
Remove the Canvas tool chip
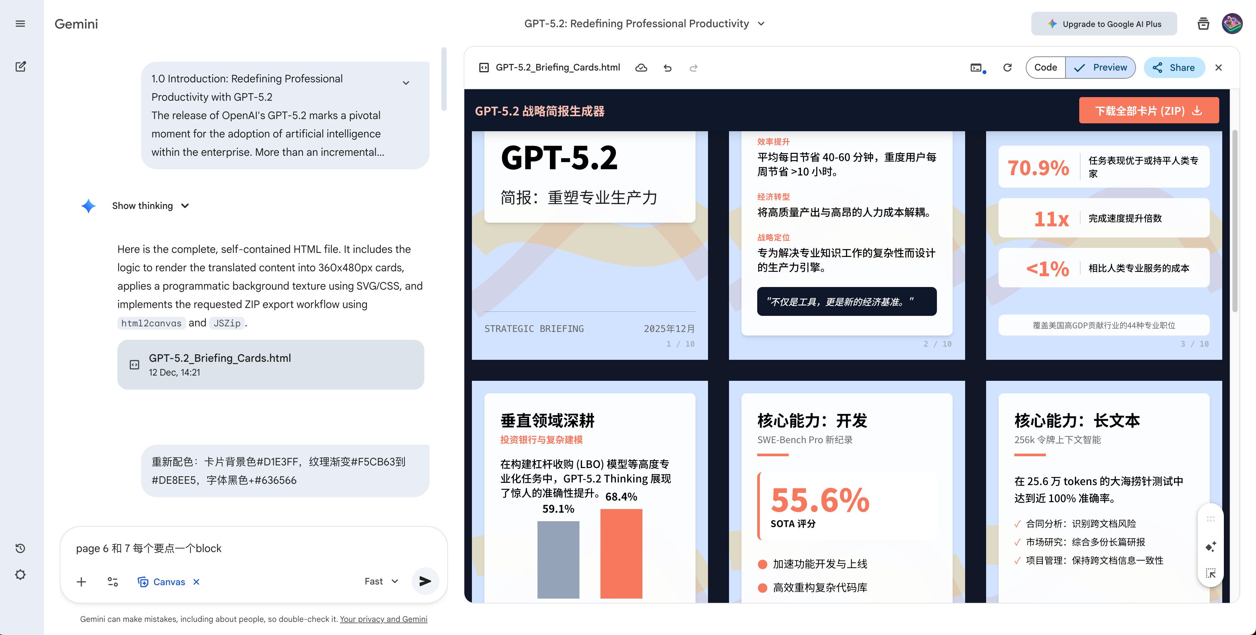click(x=196, y=581)
